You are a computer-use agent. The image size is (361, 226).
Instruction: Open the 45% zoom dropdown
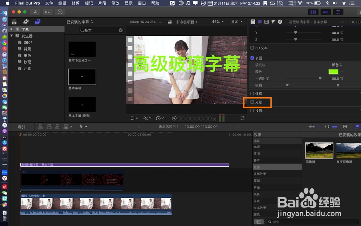(218, 22)
